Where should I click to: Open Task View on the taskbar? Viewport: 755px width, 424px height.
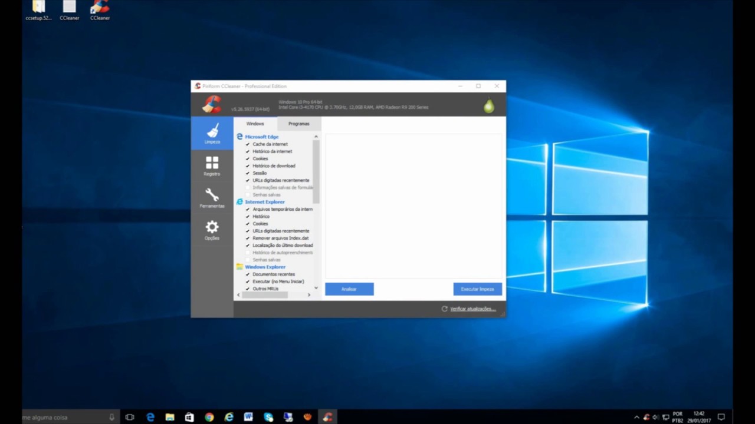coord(130,417)
